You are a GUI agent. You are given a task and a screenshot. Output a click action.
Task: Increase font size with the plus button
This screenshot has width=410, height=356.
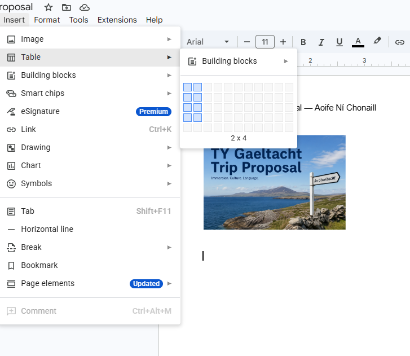[283, 42]
